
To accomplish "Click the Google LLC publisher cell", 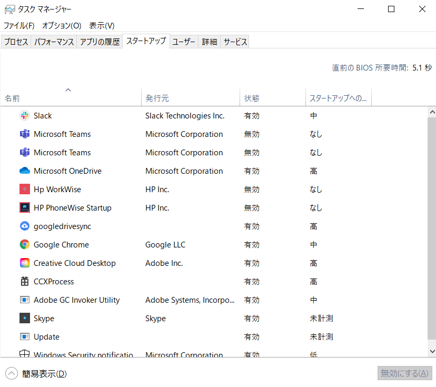I will [165, 245].
